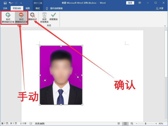Click the right-middle selection handle of picture
Viewport: 168px width, 126px height.
(x=82, y=75)
